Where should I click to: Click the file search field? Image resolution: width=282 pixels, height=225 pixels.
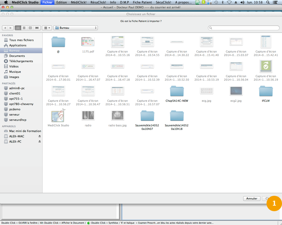(244, 28)
